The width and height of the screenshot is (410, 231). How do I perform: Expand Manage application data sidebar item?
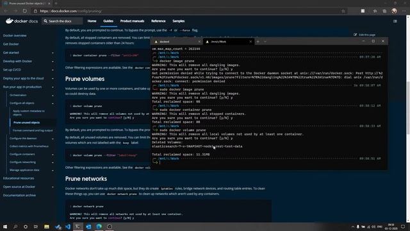(x=53, y=171)
